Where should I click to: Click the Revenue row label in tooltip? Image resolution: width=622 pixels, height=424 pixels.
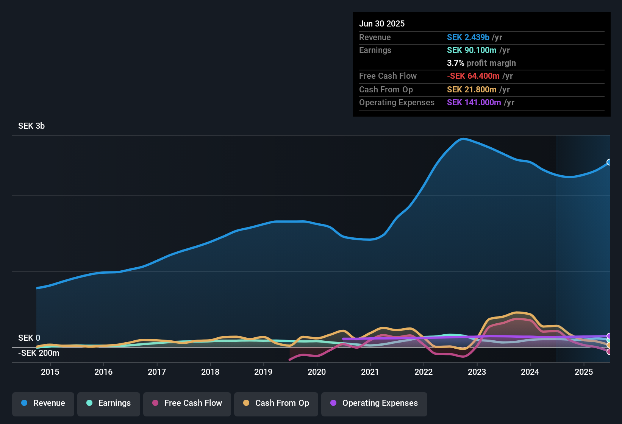click(x=375, y=37)
